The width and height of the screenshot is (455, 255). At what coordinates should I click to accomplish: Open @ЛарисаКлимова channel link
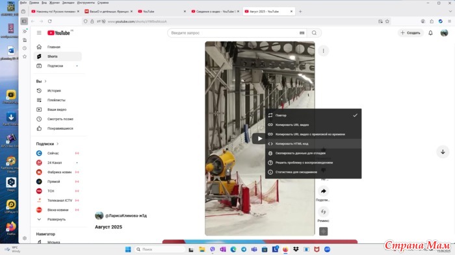126,216
